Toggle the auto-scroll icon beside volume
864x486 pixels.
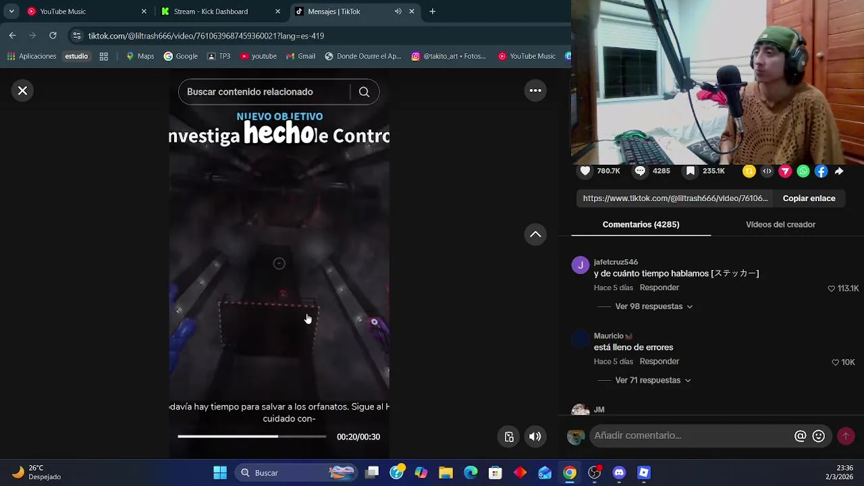pos(509,437)
